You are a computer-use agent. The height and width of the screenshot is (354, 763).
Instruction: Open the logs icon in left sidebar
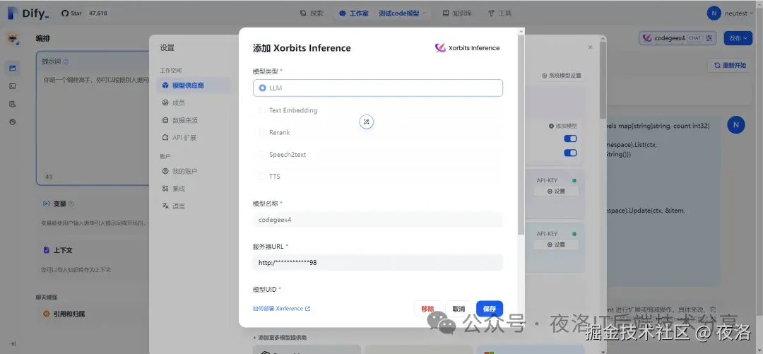click(x=13, y=104)
